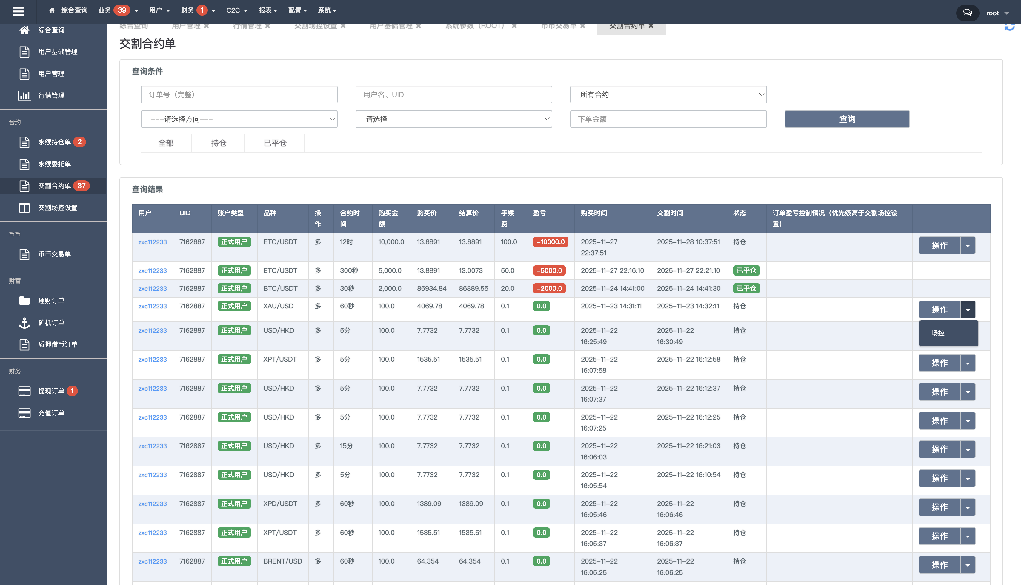Open 交割场控设置 columns icon item

24,208
